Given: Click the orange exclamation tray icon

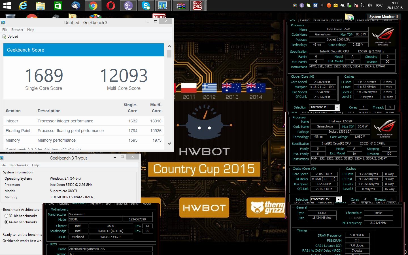Looking at the screenshot, I should pos(329,5).
